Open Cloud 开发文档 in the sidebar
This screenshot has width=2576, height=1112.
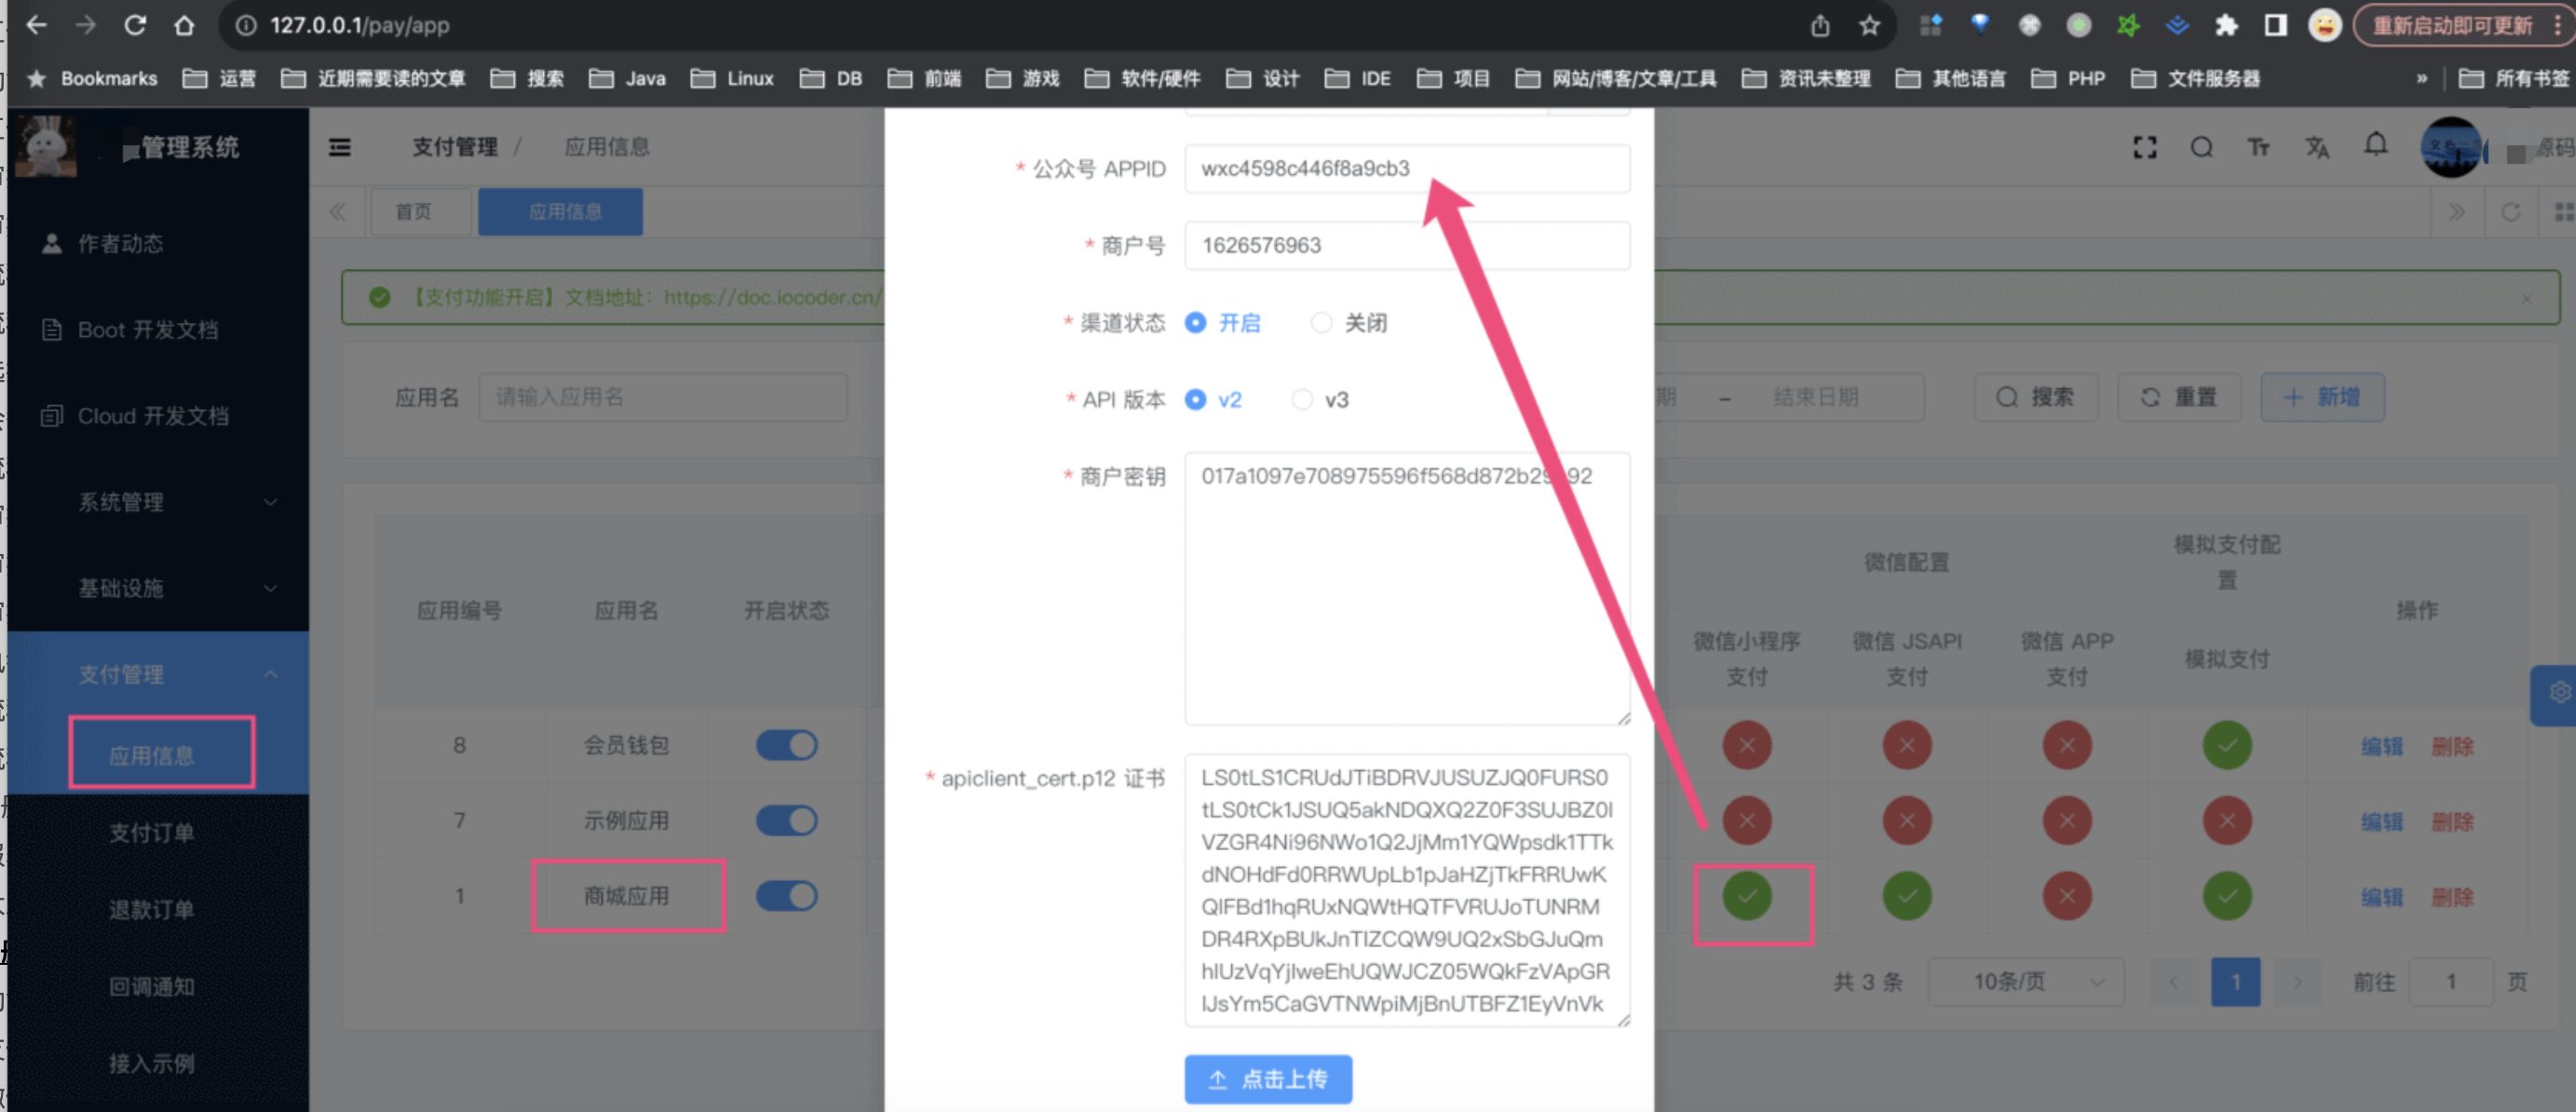click(160, 415)
